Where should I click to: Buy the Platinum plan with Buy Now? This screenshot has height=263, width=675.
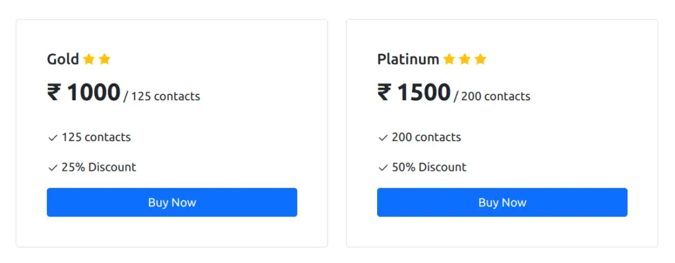tap(502, 202)
